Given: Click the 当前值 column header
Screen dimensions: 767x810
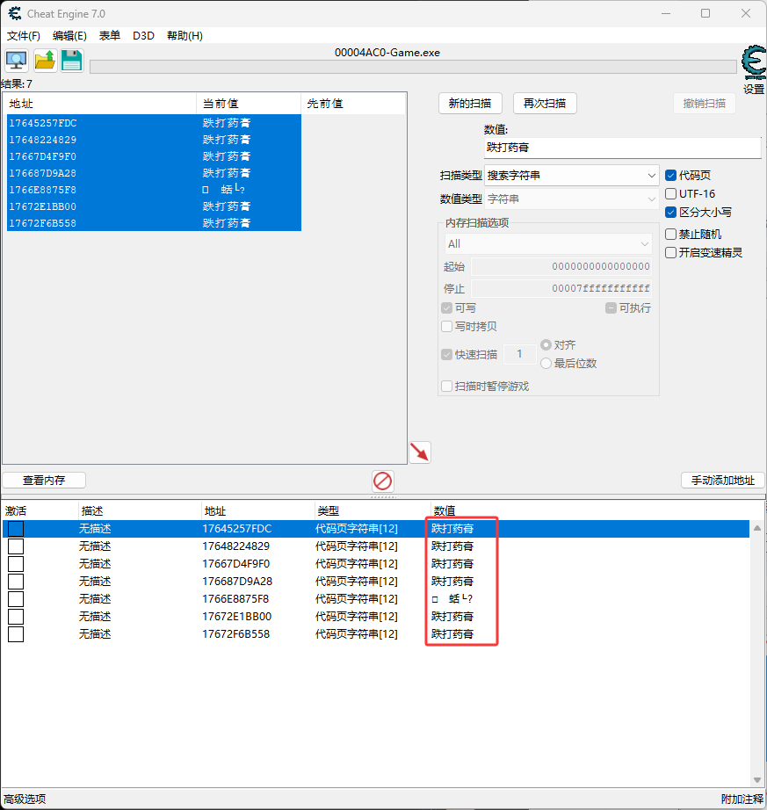Looking at the screenshot, I should (x=249, y=104).
